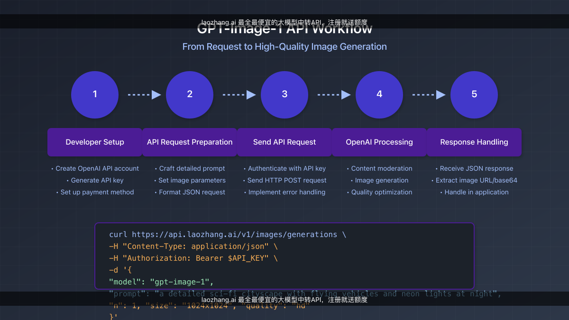Click the step 5 circle
Image resolution: width=569 pixels, height=320 pixels.
474,95
